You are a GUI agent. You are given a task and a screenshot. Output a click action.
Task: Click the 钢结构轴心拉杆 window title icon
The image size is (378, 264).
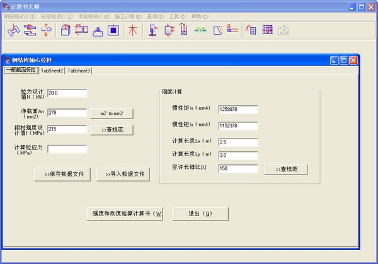tap(7, 60)
